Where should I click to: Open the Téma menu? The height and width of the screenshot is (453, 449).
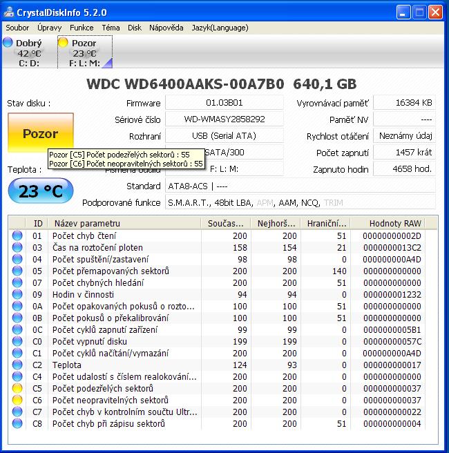[111, 28]
